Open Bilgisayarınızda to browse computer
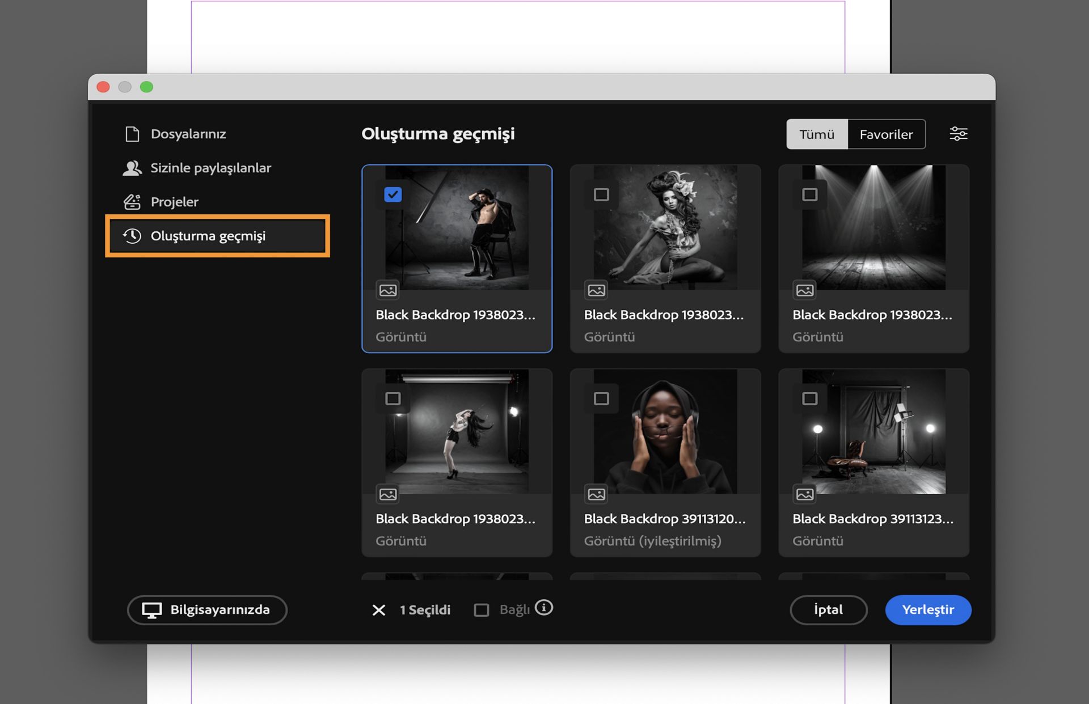 point(207,610)
